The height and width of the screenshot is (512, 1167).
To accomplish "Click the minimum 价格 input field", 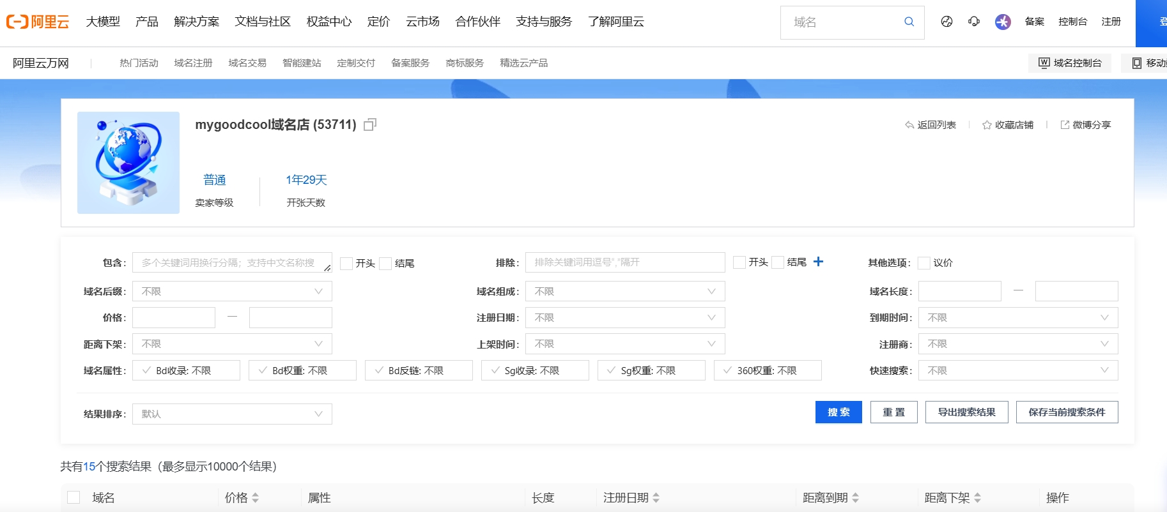I will 174,318.
